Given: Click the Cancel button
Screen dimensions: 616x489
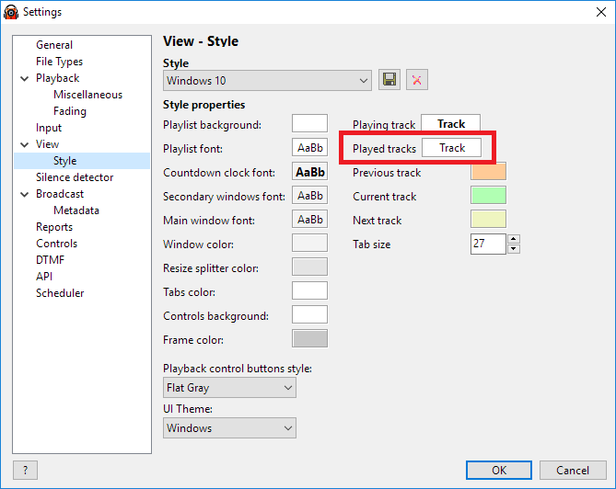Looking at the screenshot, I should click(x=573, y=471).
